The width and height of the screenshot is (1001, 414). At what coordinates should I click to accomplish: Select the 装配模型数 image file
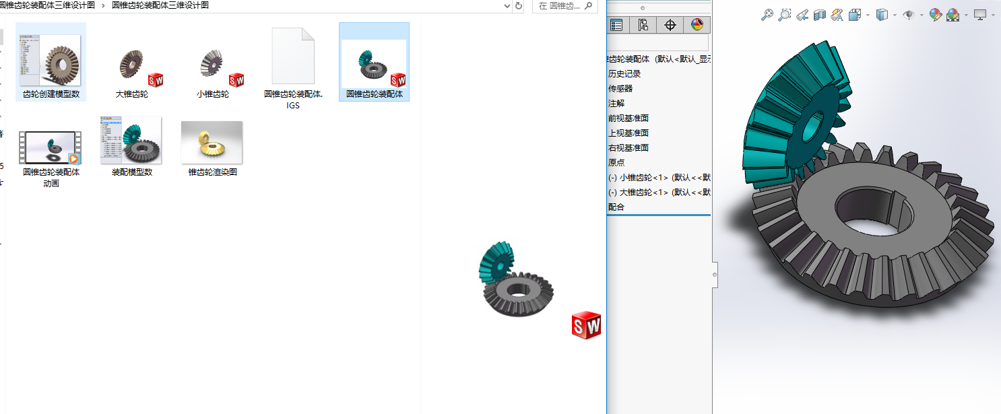pos(132,147)
